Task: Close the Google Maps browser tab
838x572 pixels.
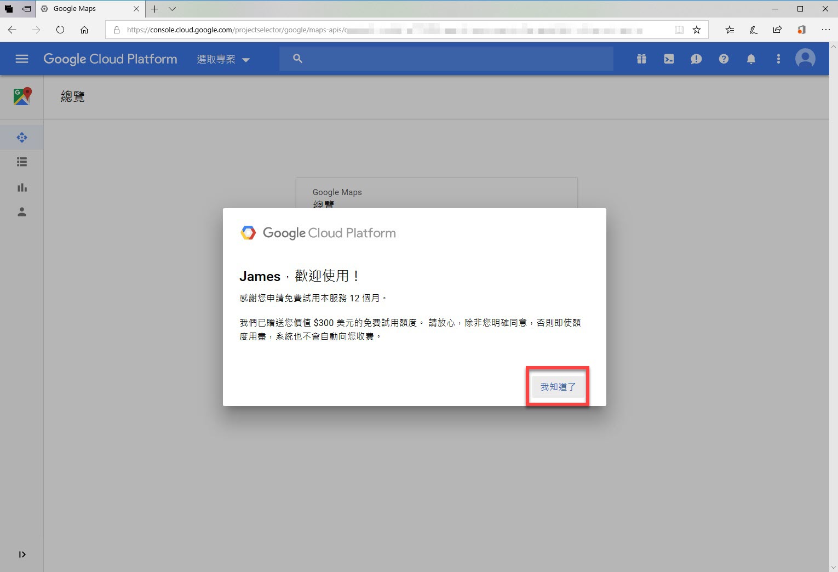Action: click(x=136, y=9)
